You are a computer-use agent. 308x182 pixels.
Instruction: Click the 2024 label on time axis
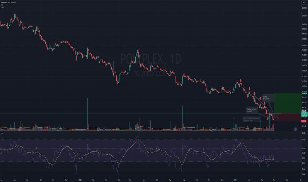coord(235,180)
